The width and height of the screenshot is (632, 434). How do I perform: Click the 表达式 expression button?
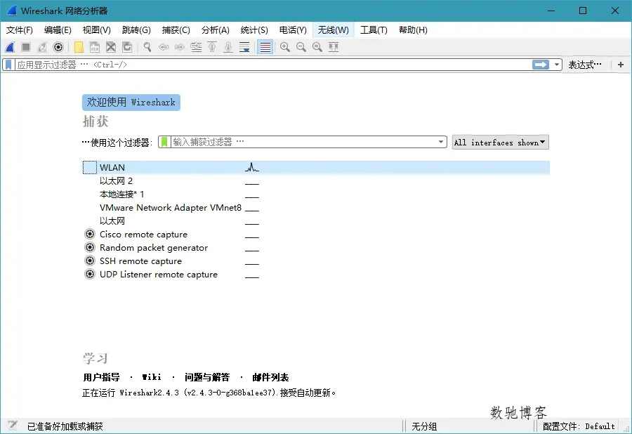pyautogui.click(x=585, y=65)
